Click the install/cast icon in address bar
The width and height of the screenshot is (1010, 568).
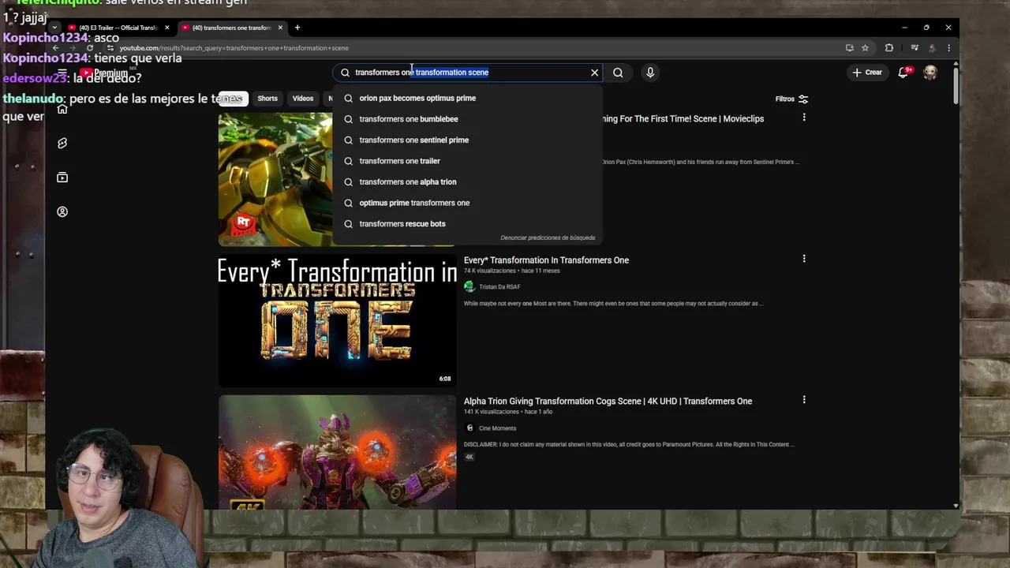(x=849, y=48)
